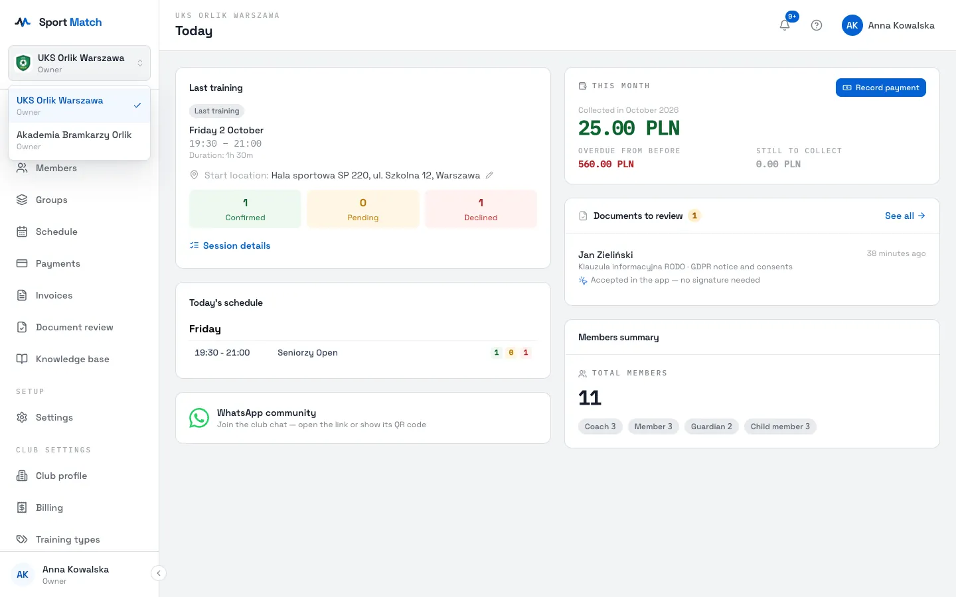Click the Groups layers icon

click(x=22, y=200)
